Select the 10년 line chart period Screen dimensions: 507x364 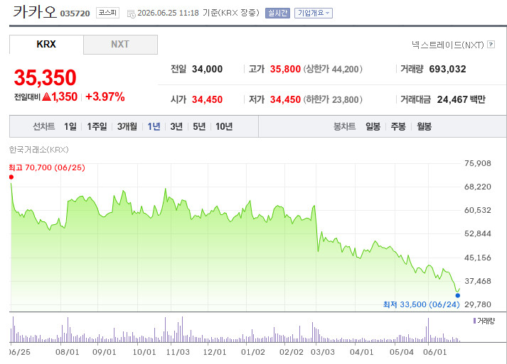click(x=224, y=126)
